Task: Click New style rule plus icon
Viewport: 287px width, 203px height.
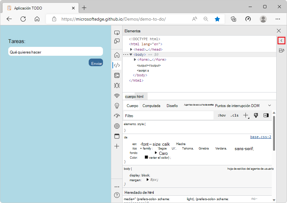Action: (246, 115)
